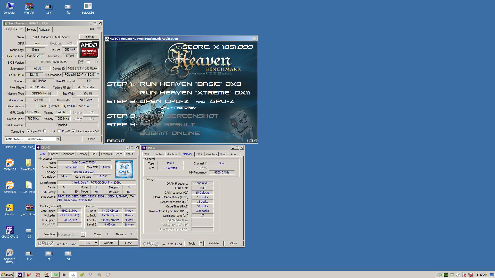Click Run Heaven "Xtreme" DX11 link
This screenshot has width=495, height=278.
click(x=195, y=93)
